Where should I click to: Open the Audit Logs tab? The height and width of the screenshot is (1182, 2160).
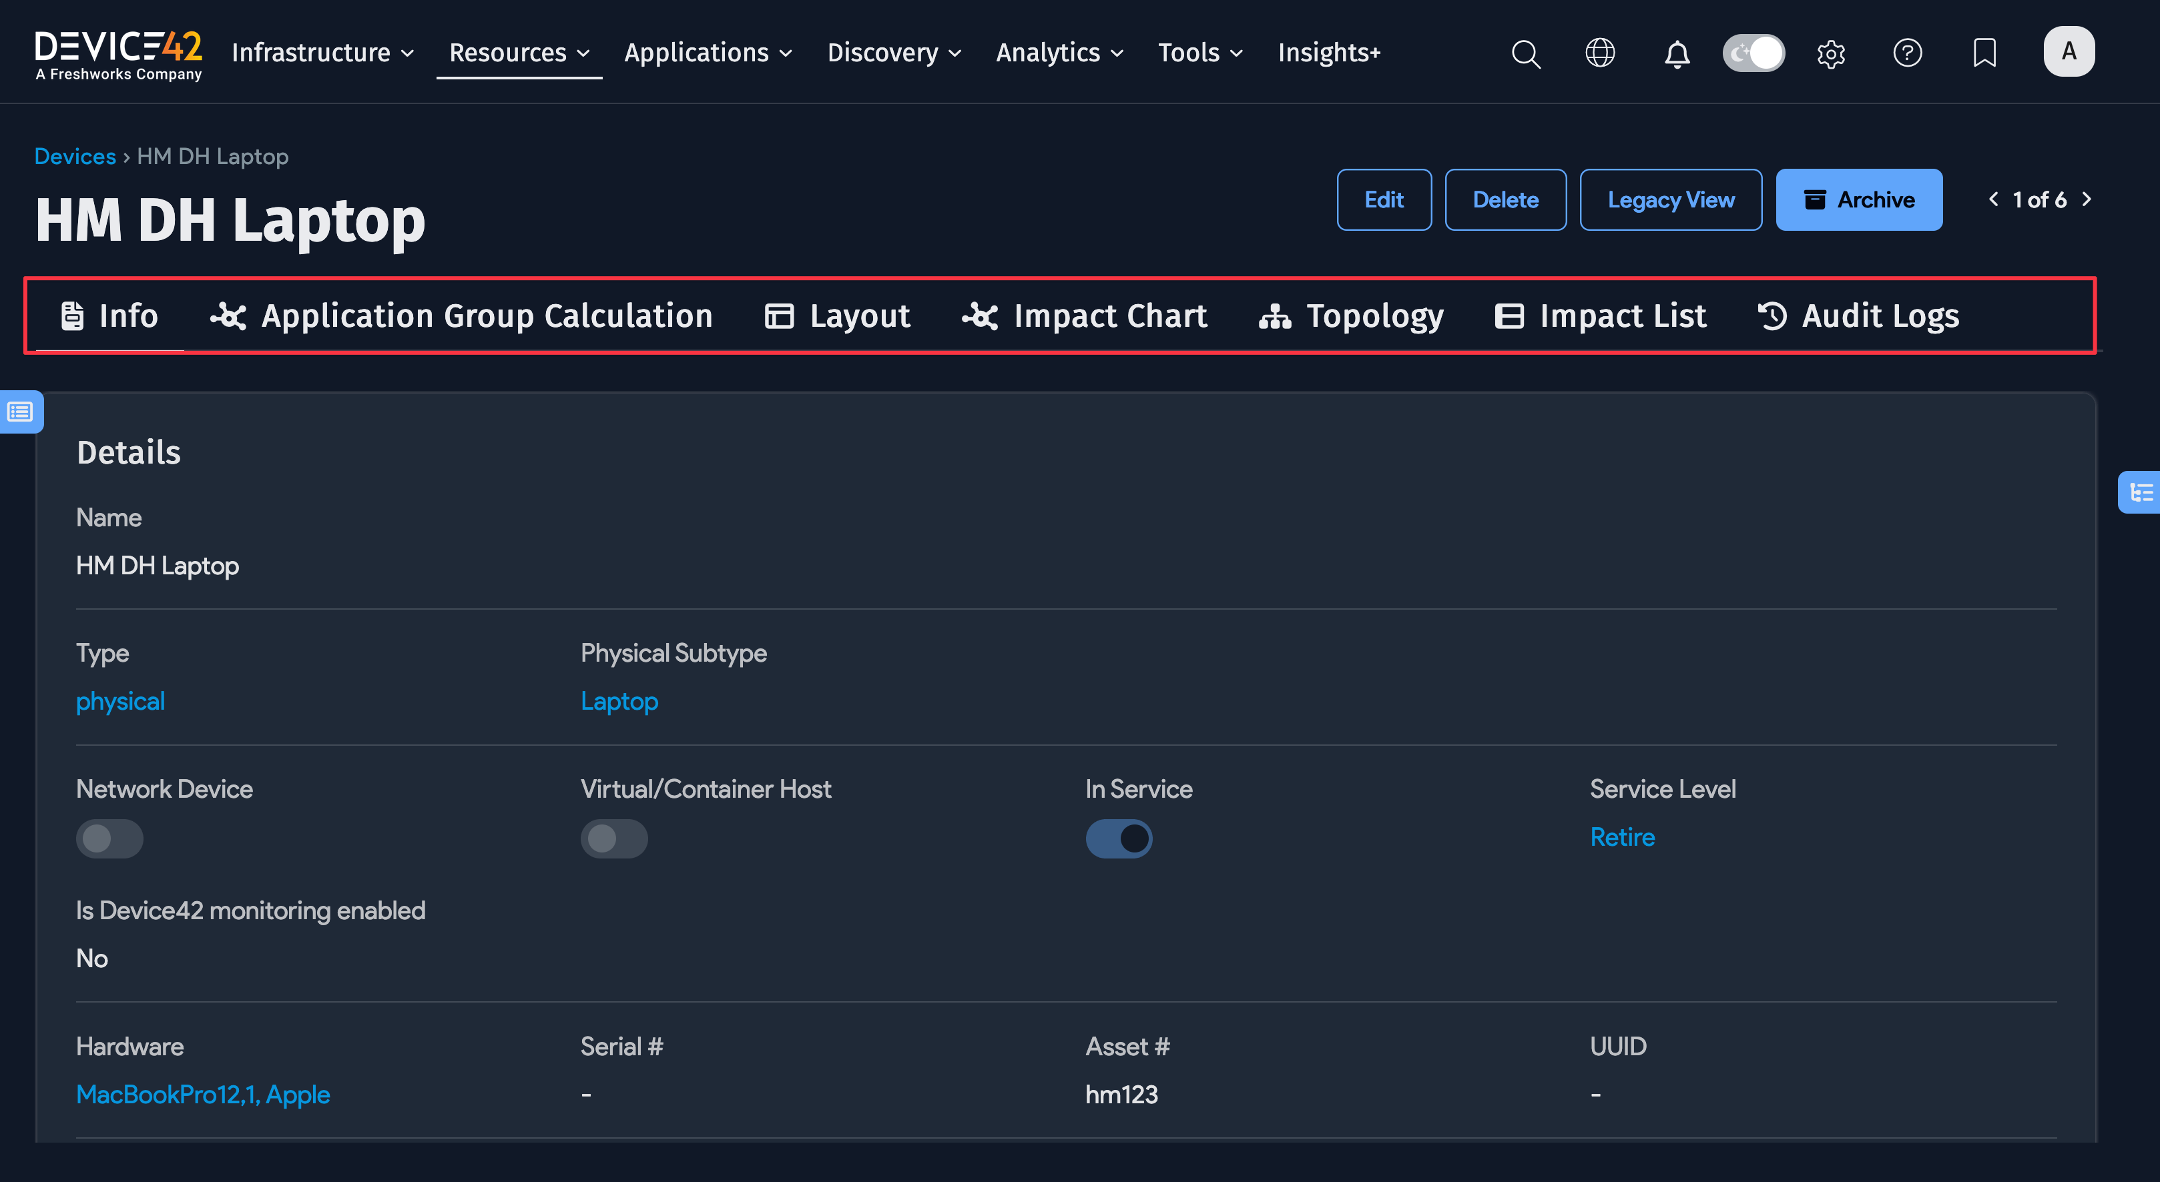[1859, 316]
